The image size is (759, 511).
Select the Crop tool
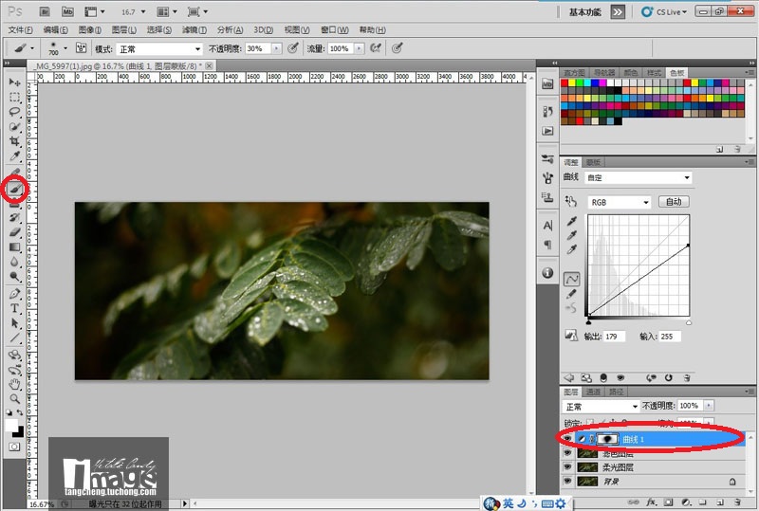15,140
